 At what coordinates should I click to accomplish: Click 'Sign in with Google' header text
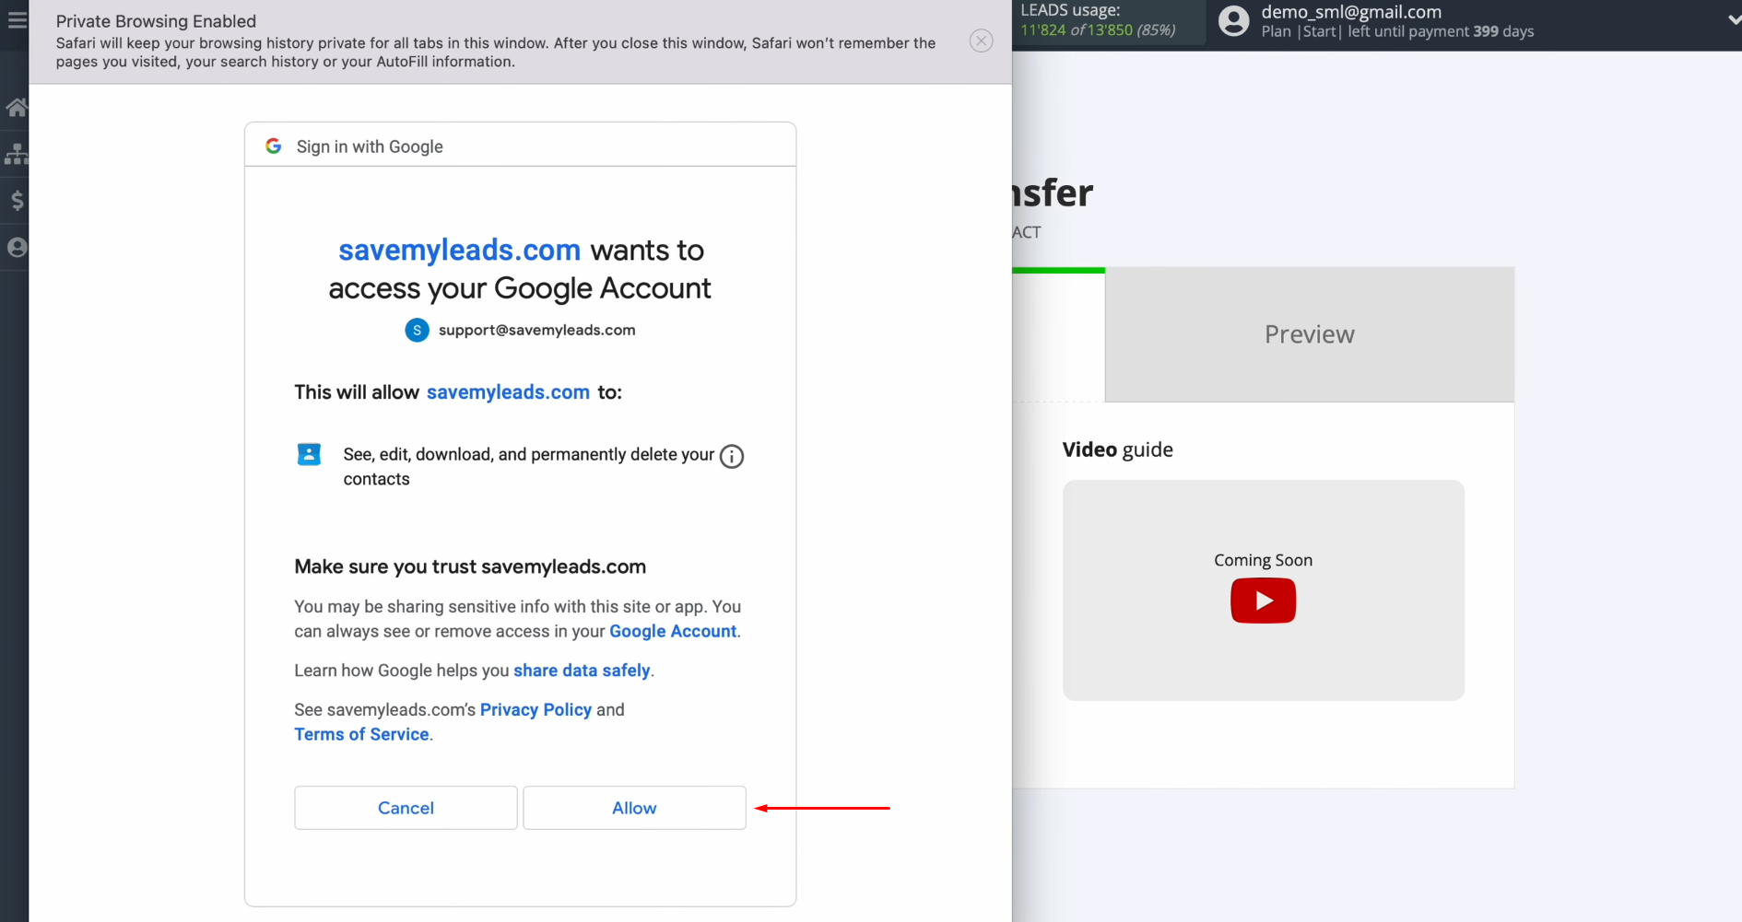370,146
